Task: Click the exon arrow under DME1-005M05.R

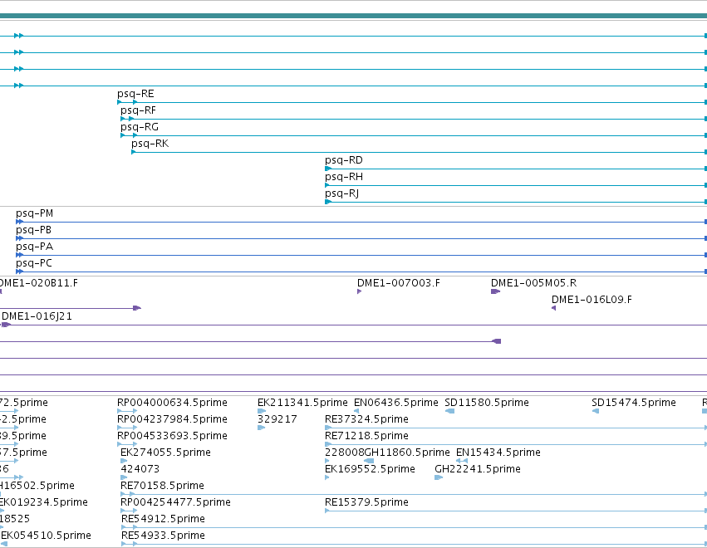Action: [x=495, y=291]
